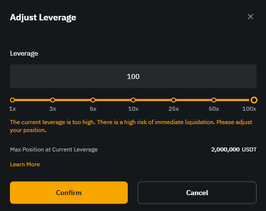Screen dimensions: 266x211
Task: Click the 2,000,000 USDT max position value
Action: coord(234,149)
